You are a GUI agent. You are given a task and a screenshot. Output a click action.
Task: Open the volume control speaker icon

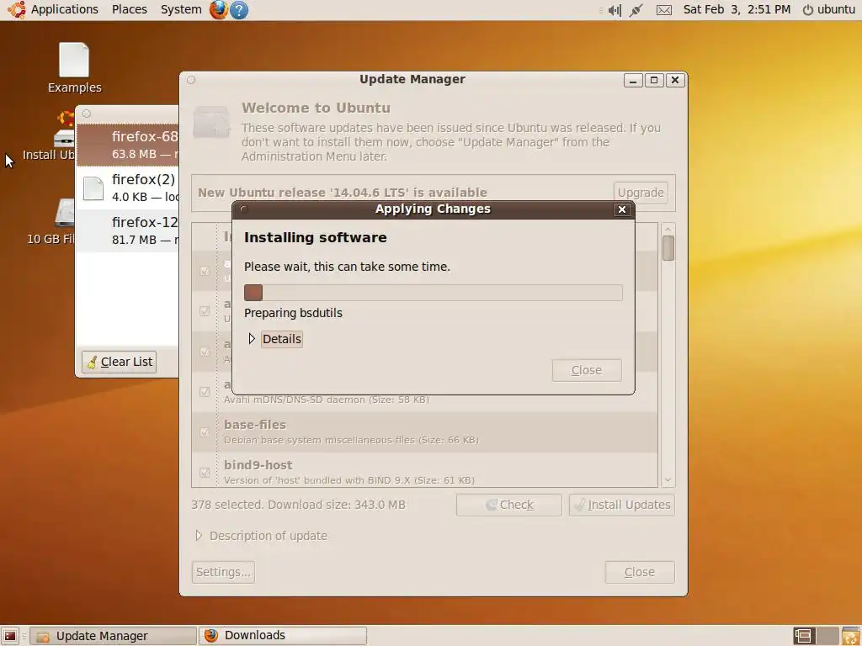click(615, 10)
